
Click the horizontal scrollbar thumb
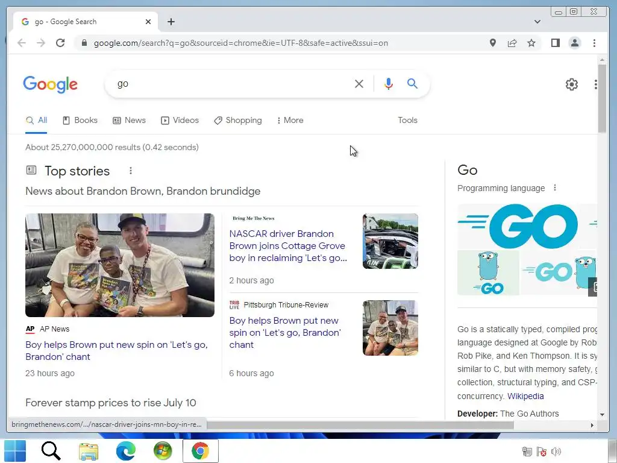(x=360, y=425)
